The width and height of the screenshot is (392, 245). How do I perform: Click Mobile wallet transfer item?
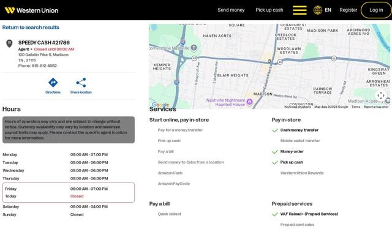[x=300, y=141]
